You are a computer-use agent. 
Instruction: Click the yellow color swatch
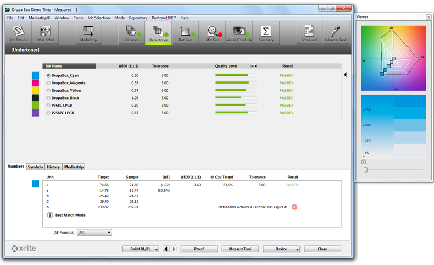click(35, 90)
